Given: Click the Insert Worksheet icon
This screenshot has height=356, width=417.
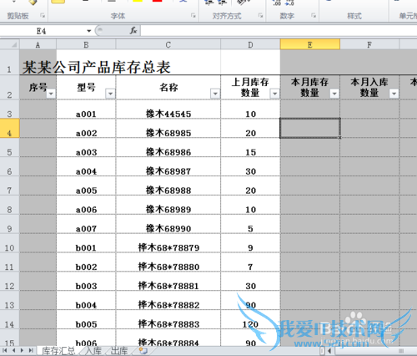Looking at the screenshot, I should tap(143, 351).
